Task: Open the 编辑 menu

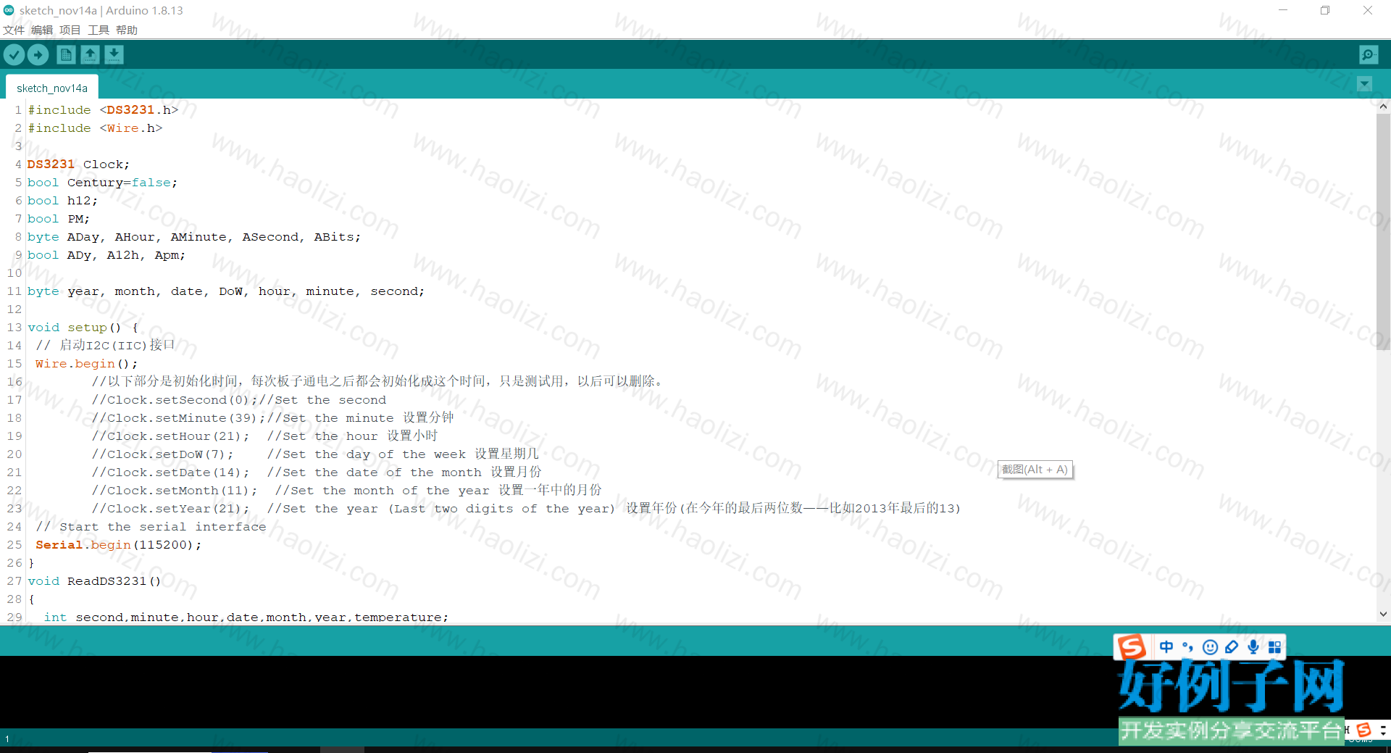Action: tap(42, 30)
